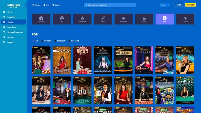Click the LOGIN button
This screenshot has height=113, width=201.
(x=179, y=5)
